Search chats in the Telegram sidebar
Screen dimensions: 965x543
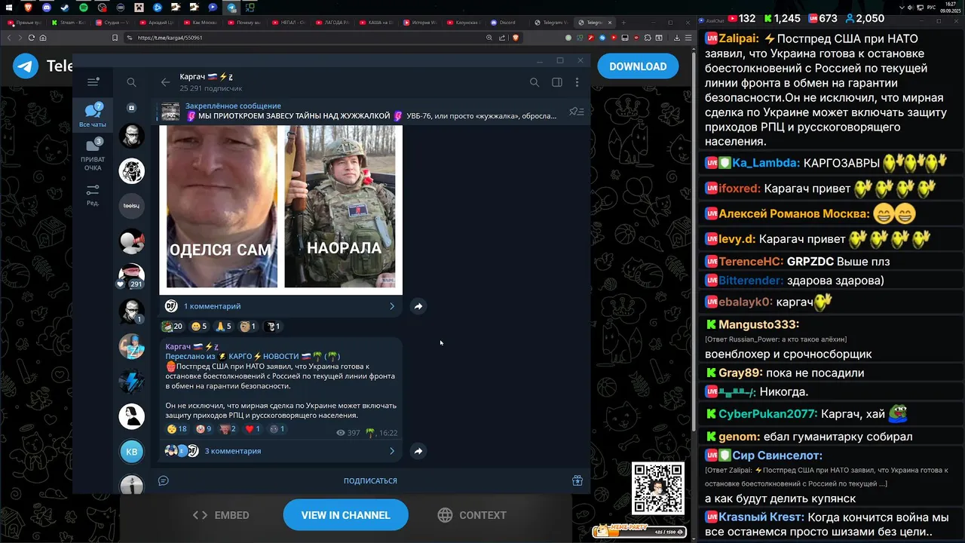pyautogui.click(x=131, y=82)
